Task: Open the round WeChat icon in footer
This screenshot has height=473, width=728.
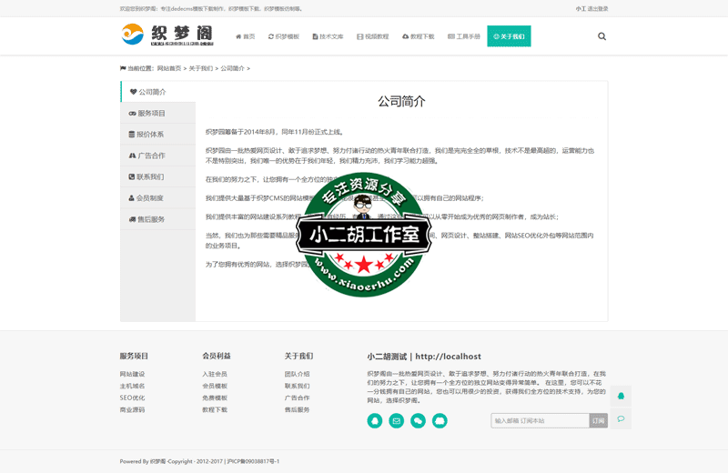Action: pyautogui.click(x=419, y=421)
